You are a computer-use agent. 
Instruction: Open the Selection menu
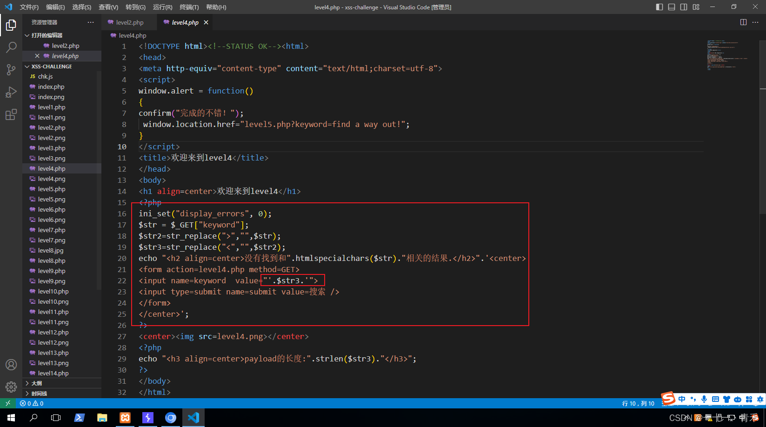click(x=82, y=7)
